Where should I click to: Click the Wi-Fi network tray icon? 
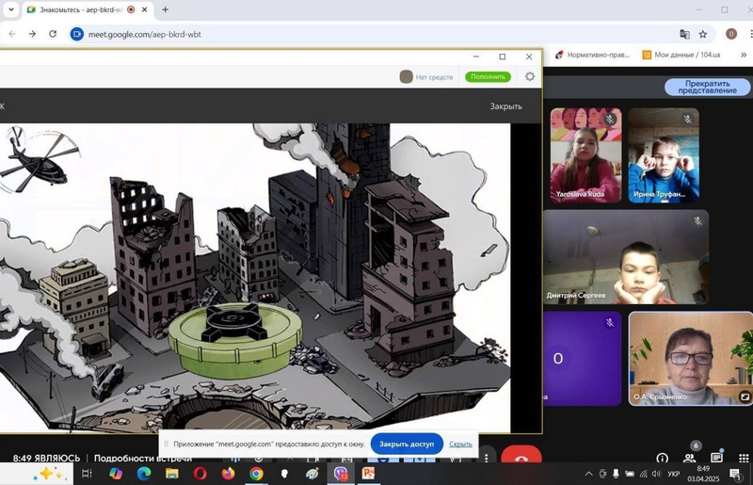click(644, 474)
